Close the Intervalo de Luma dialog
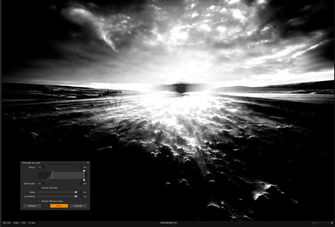The image size is (335, 227). click(x=88, y=163)
